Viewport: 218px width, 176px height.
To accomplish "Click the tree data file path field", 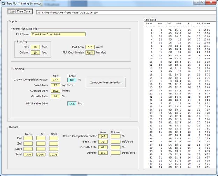I will pos(126,13).
